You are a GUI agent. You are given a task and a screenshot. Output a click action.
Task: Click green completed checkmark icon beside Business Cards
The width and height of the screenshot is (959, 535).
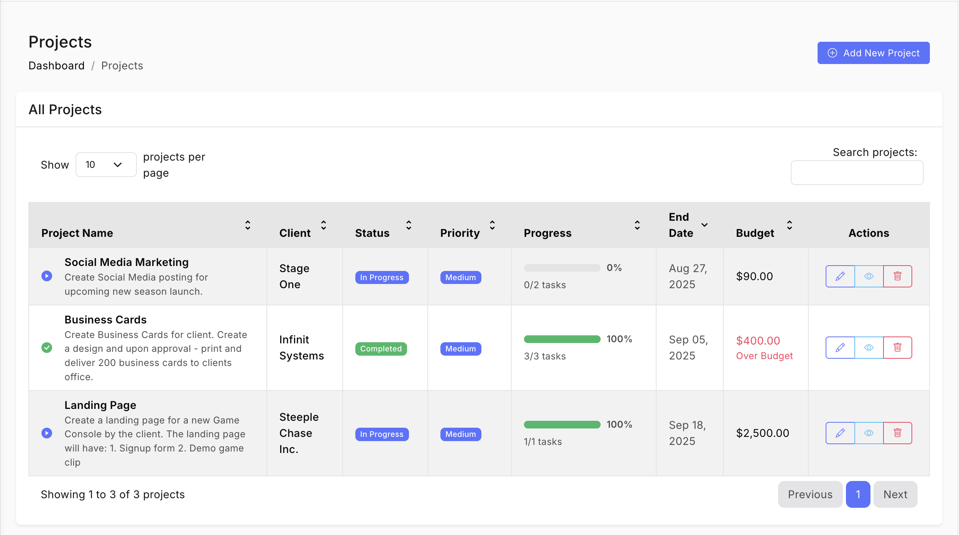coord(47,348)
